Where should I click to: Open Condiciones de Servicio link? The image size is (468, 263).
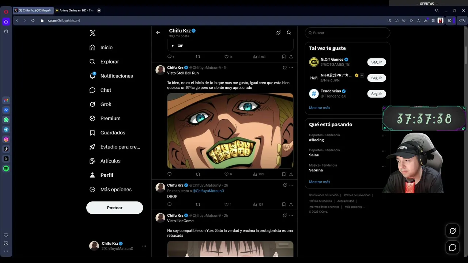tap(324, 195)
